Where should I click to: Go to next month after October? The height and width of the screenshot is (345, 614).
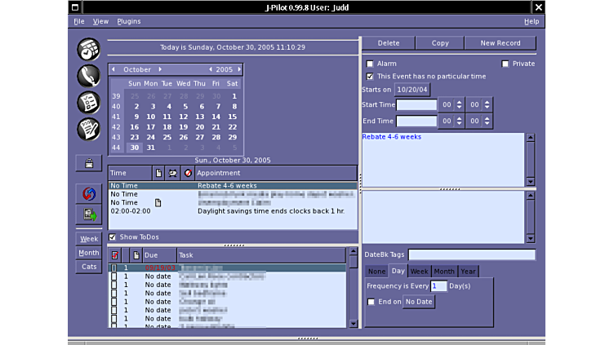point(160,69)
